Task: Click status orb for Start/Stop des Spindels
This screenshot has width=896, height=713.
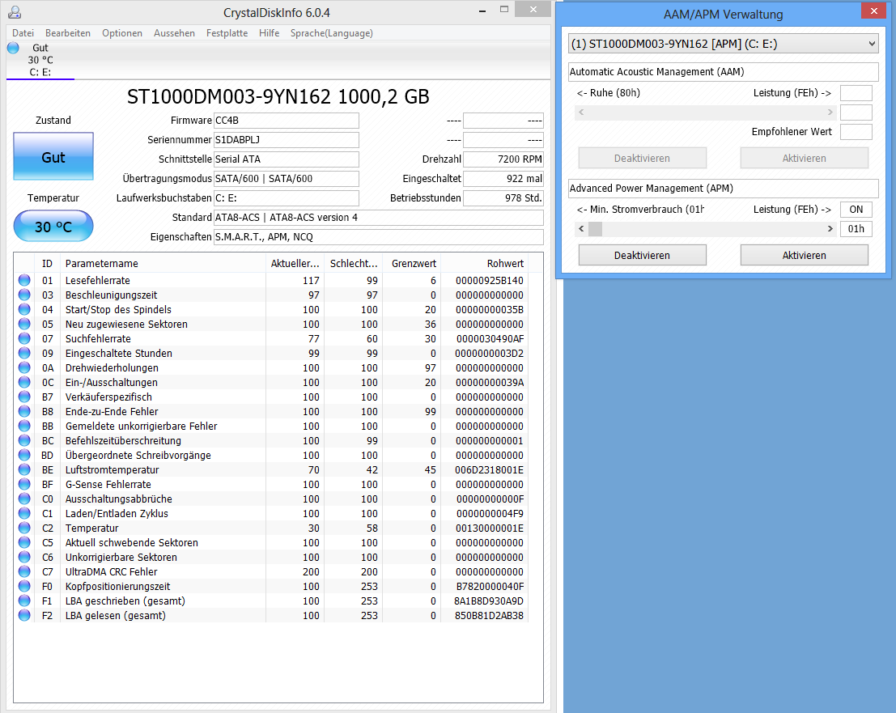Action: (x=24, y=309)
